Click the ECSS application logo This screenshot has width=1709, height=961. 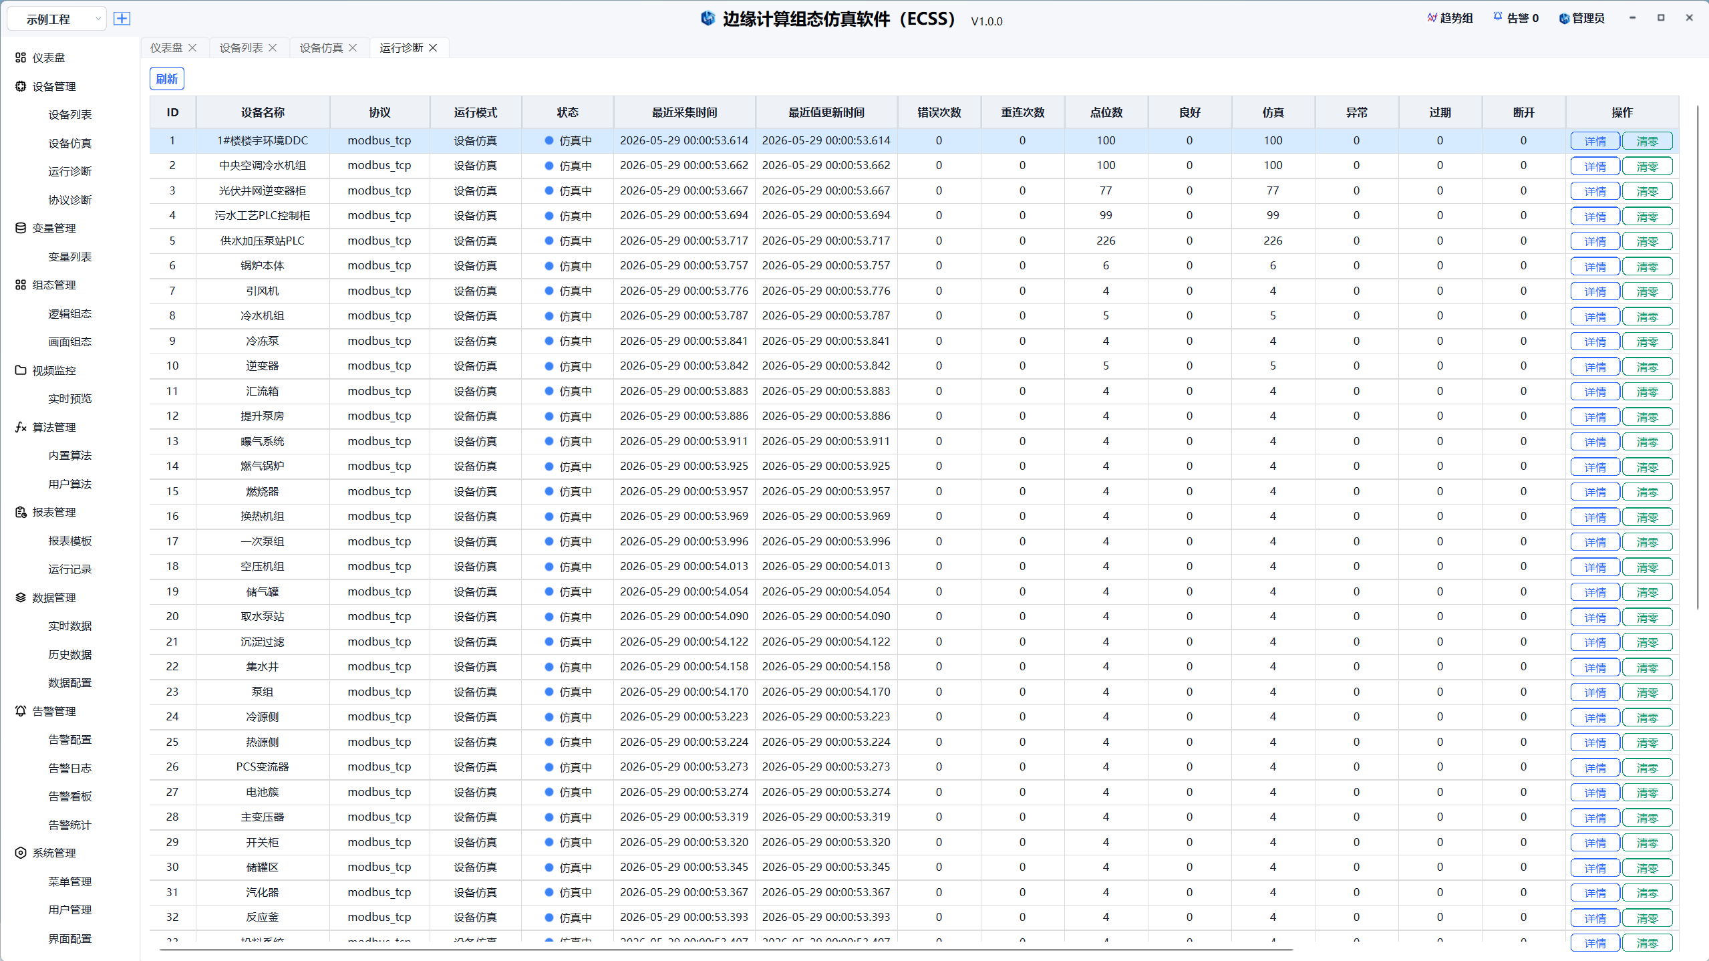coord(708,19)
